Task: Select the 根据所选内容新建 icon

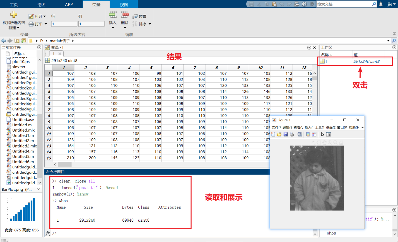Action: pos(13,14)
